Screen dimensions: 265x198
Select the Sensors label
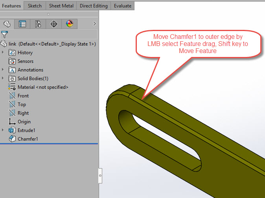[x=26, y=61]
